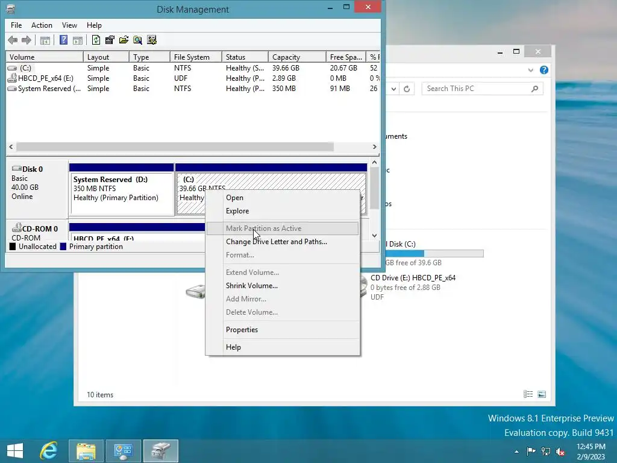Click the blue question-mark Help toolbar icon

click(63, 40)
